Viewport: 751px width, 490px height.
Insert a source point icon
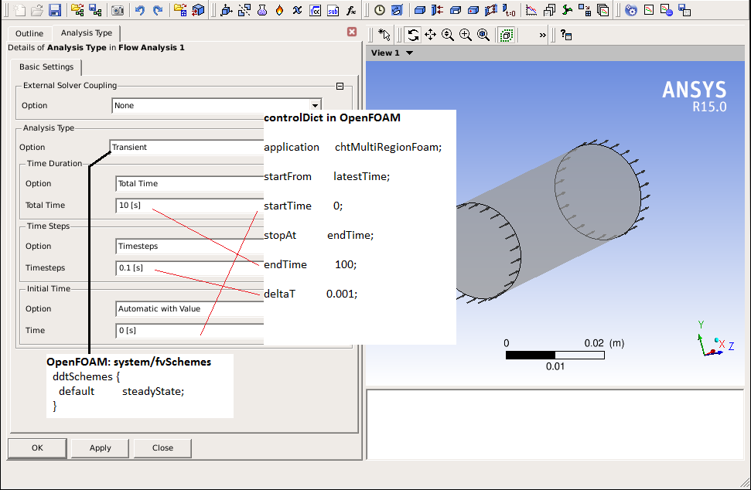(x=473, y=9)
